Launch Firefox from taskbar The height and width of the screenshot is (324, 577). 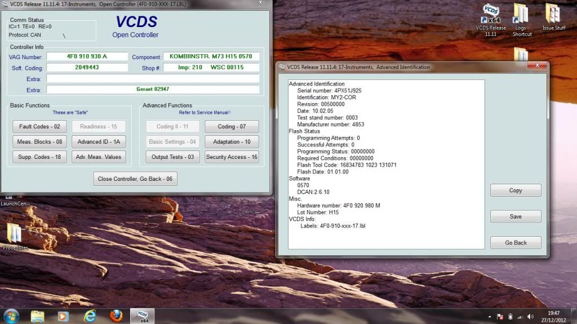(116, 316)
